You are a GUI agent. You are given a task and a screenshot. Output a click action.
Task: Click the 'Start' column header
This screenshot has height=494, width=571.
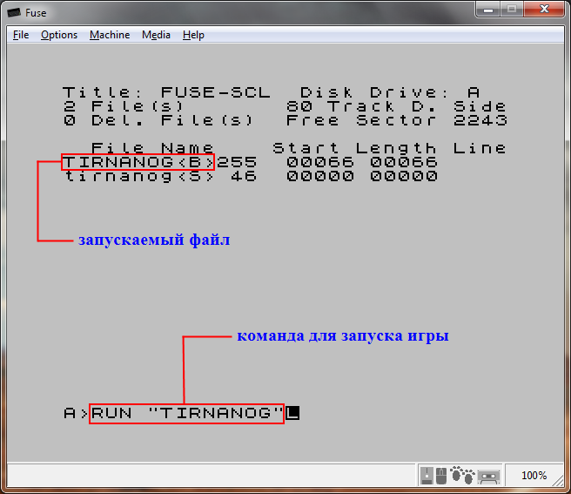coord(306,148)
